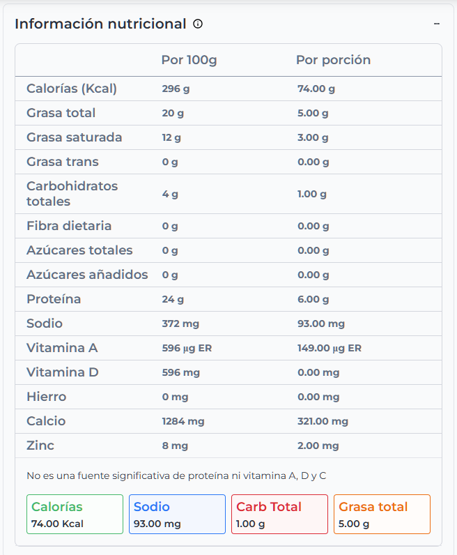Viewport: 457px width, 555px height.
Task: Click the Proteína row label
Action: point(54,299)
